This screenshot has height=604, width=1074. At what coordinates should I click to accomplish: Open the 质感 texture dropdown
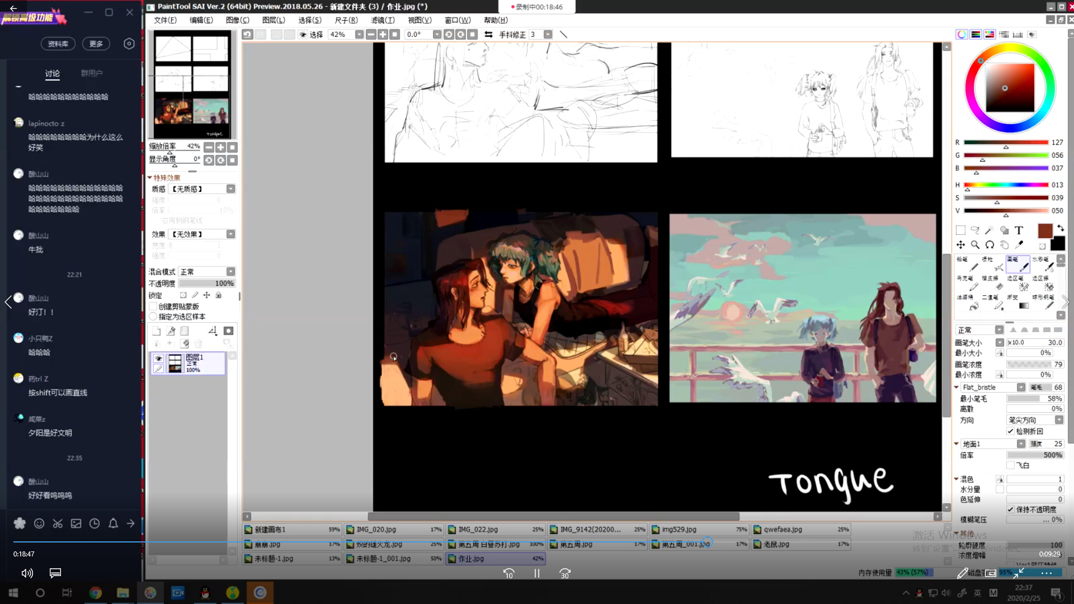coord(230,189)
